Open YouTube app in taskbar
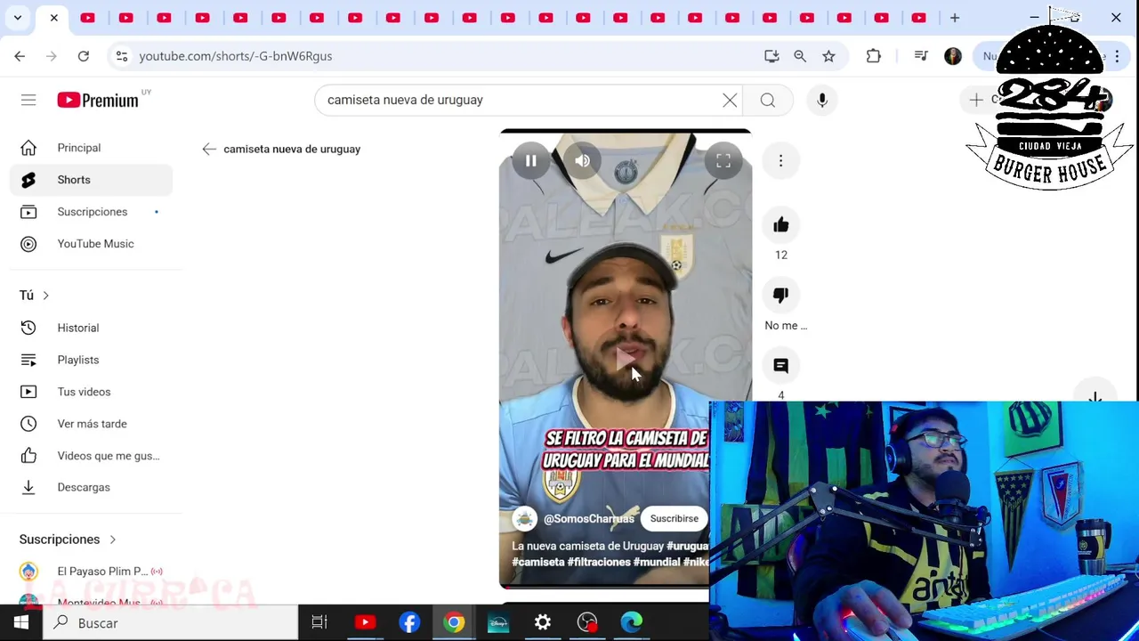This screenshot has width=1139, height=641. click(365, 622)
